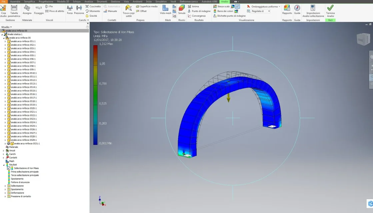This screenshot has width=373, height=213.
Task: Click the Crea studio icon
Action: coord(3,9)
